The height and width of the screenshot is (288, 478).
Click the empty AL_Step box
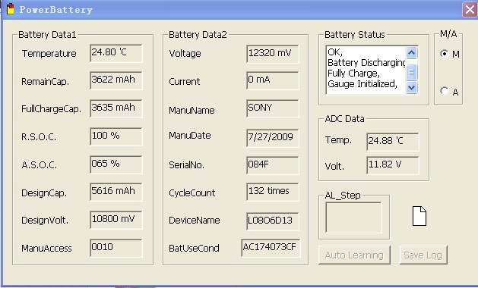(x=353, y=218)
